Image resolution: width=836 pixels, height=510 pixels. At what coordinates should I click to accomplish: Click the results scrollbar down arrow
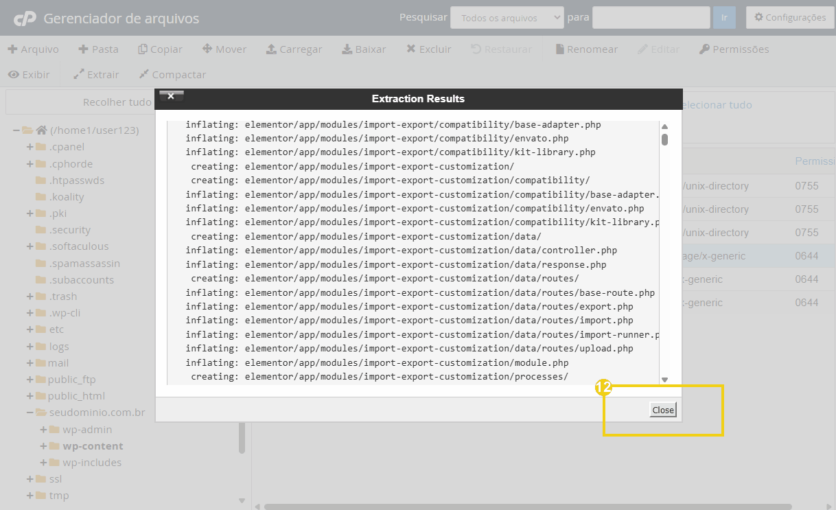664,380
